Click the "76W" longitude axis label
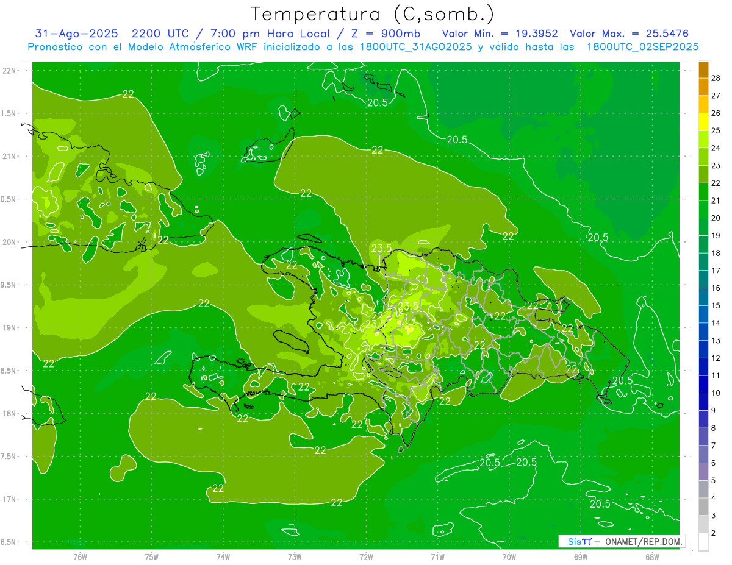The image size is (732, 565). pos(80,556)
